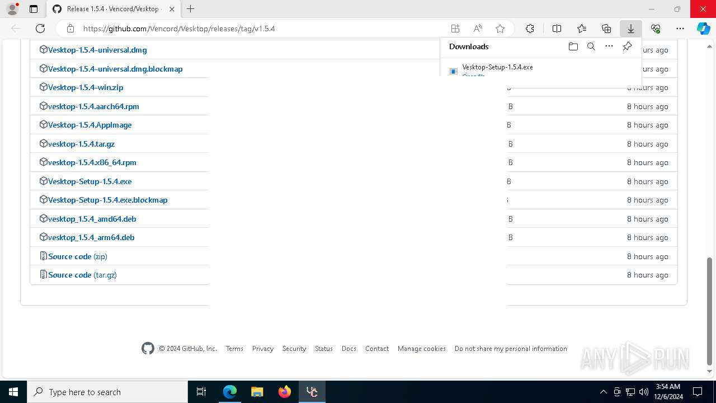This screenshot has height=403, width=716.
Task: Reload the page with refresh icon
Action: tap(40, 29)
